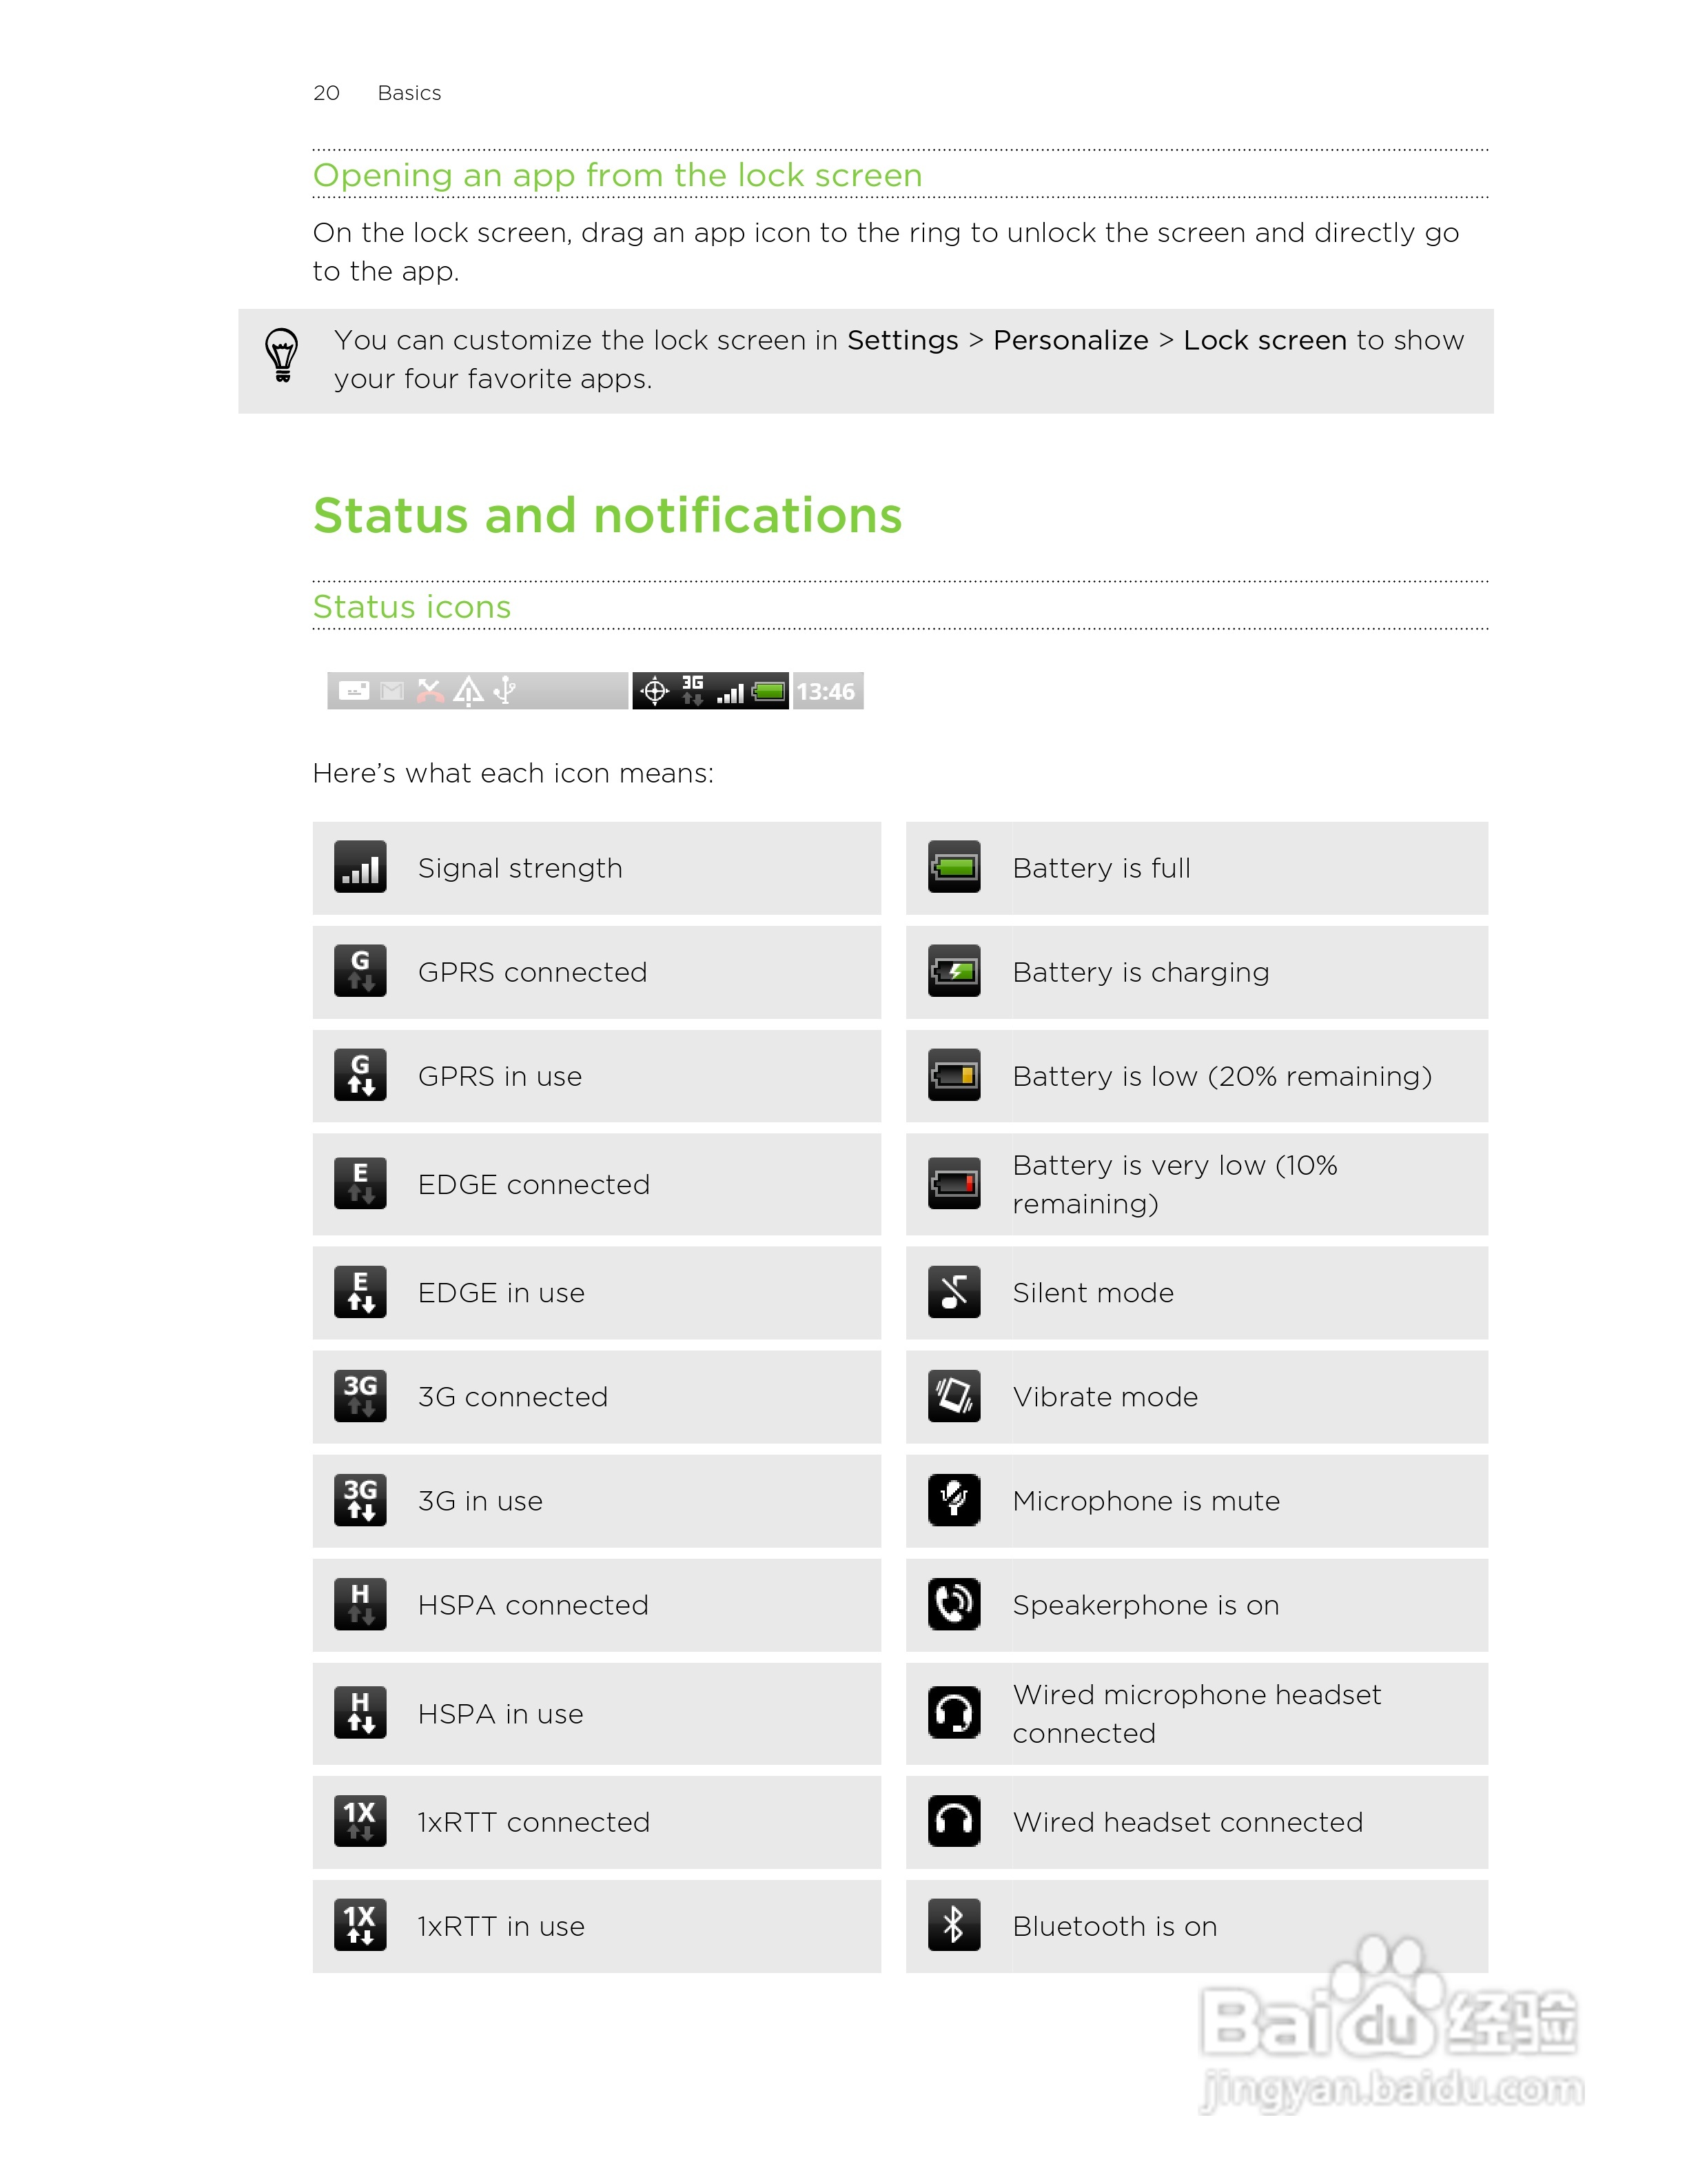This screenshot has height=2184, width=1687.
Task: Click the Opening an app heading
Action: point(617,175)
